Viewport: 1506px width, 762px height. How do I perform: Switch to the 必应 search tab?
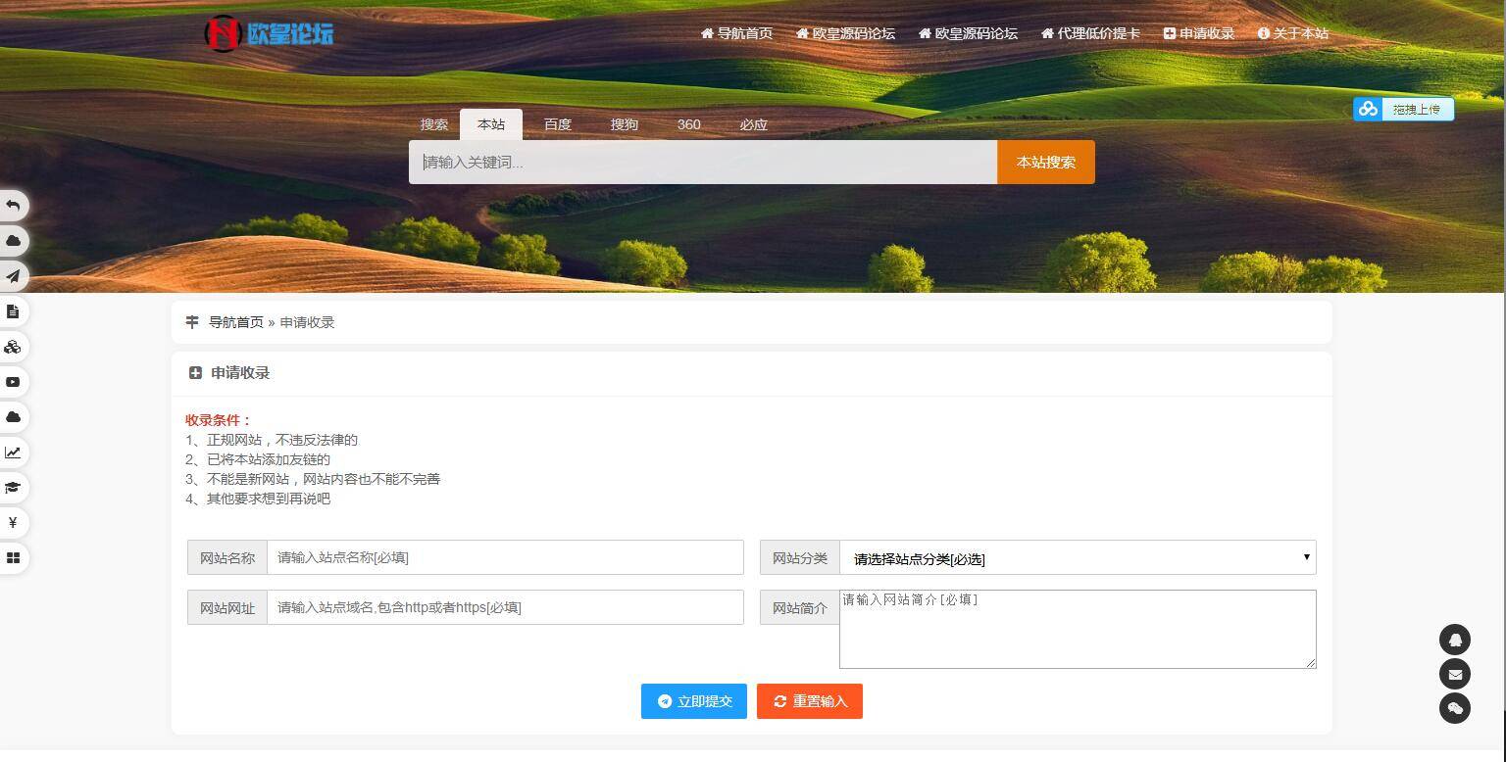click(x=753, y=124)
